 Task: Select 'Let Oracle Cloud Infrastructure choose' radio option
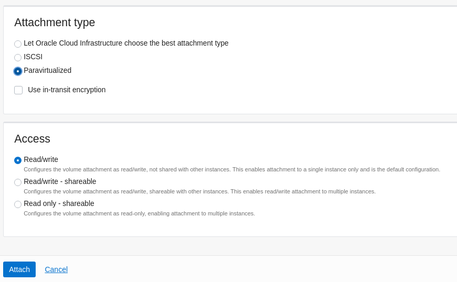[x=18, y=44]
